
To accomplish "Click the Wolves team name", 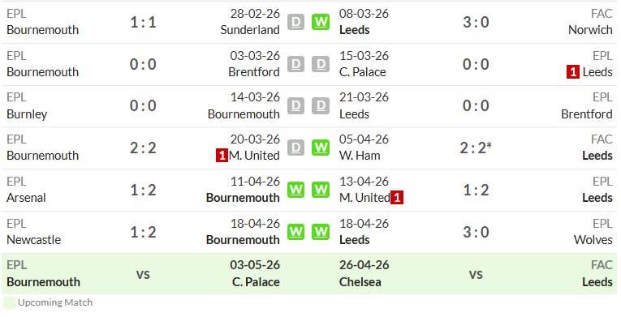I will pos(593,240).
